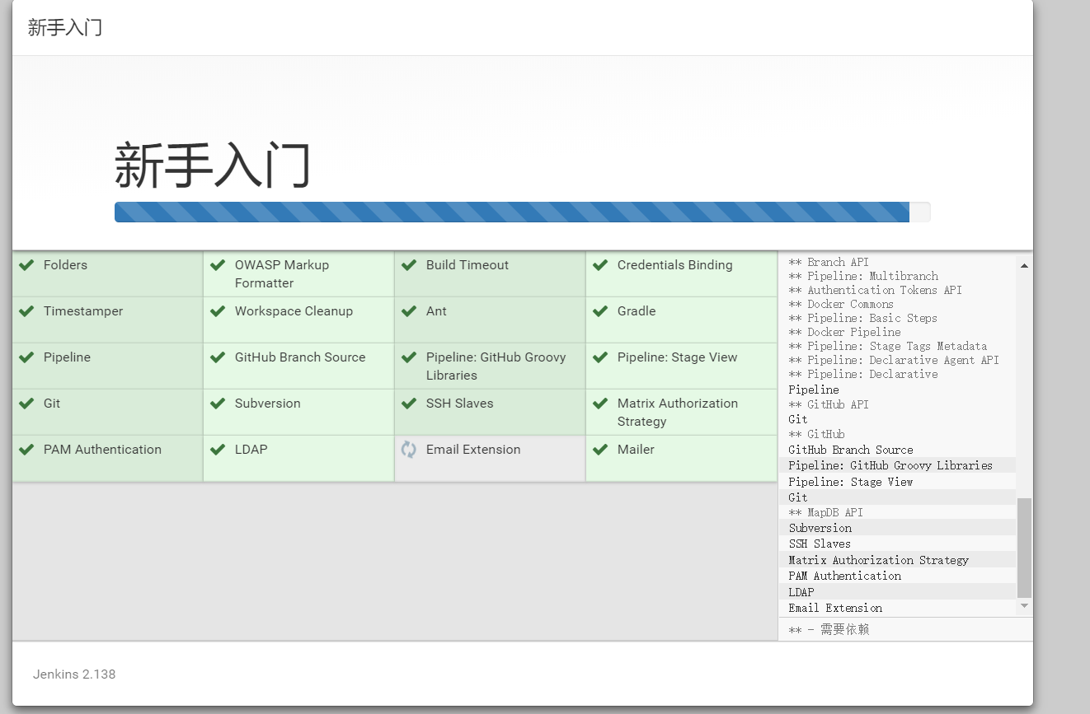This screenshot has height=714, width=1090.
Task: Click the Credentials Binding checkmark icon
Action: [600, 265]
